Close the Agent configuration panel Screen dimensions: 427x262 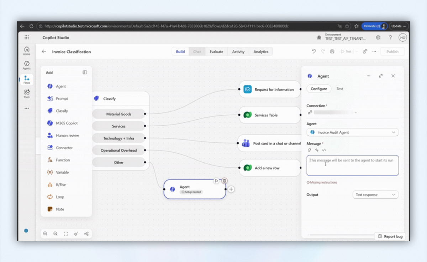tap(393, 76)
